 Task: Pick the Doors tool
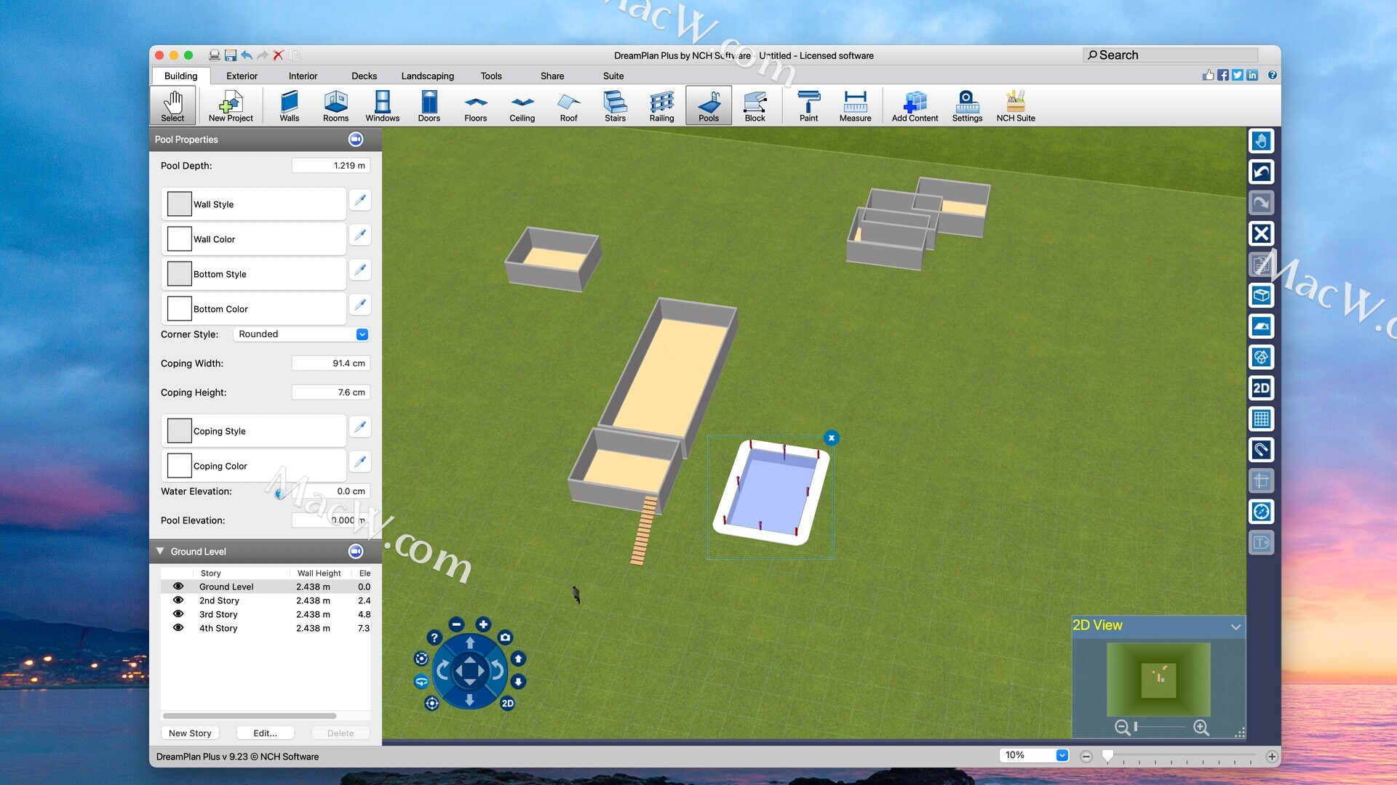pos(429,106)
